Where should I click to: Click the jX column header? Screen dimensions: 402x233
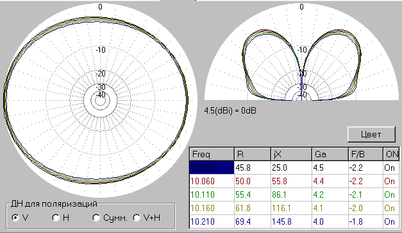tap(292, 154)
